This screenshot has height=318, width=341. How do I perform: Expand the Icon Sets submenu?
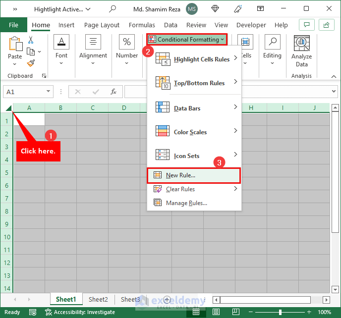point(194,156)
